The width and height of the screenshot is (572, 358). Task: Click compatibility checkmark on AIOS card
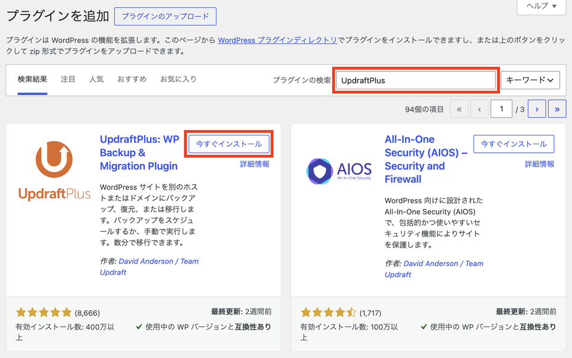click(x=423, y=327)
